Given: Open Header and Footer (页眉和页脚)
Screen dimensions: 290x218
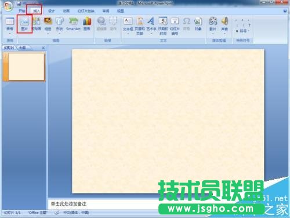Looking at the screenshot, I should tap(140, 26).
